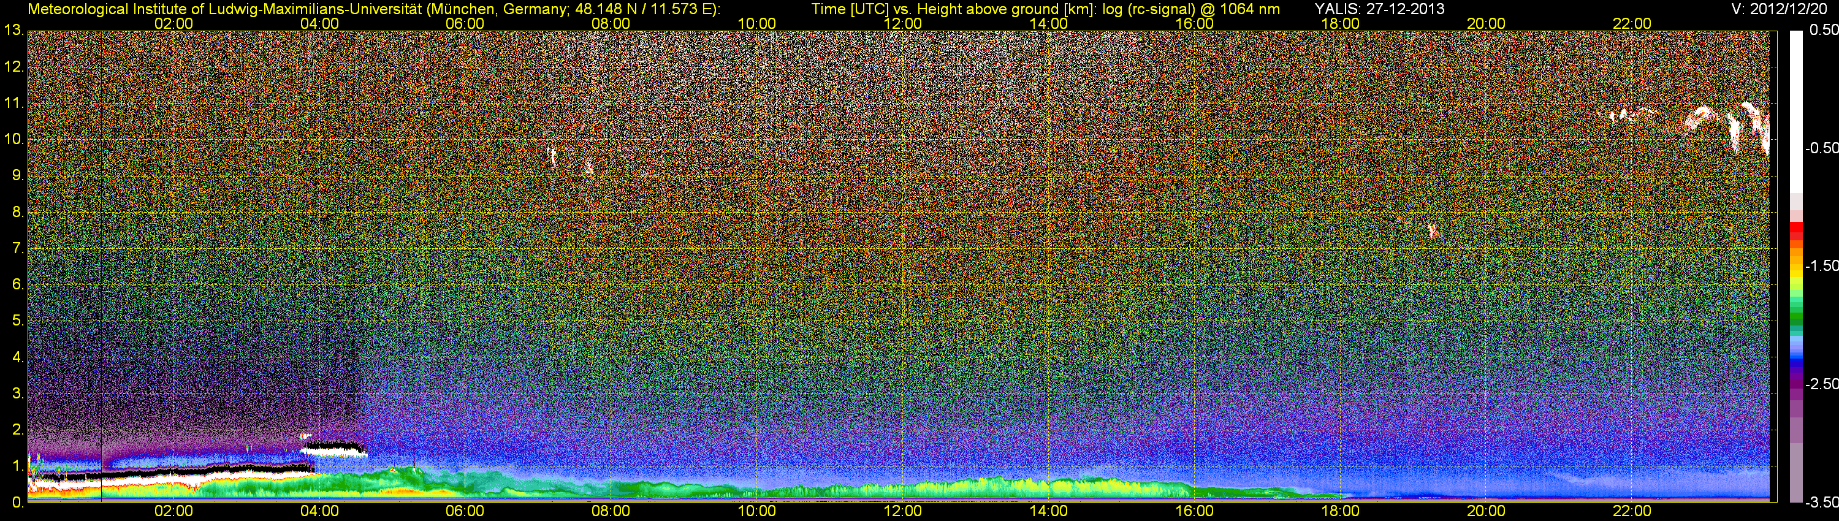
Task: Click the 1 km height axis label
Action: click(17, 465)
